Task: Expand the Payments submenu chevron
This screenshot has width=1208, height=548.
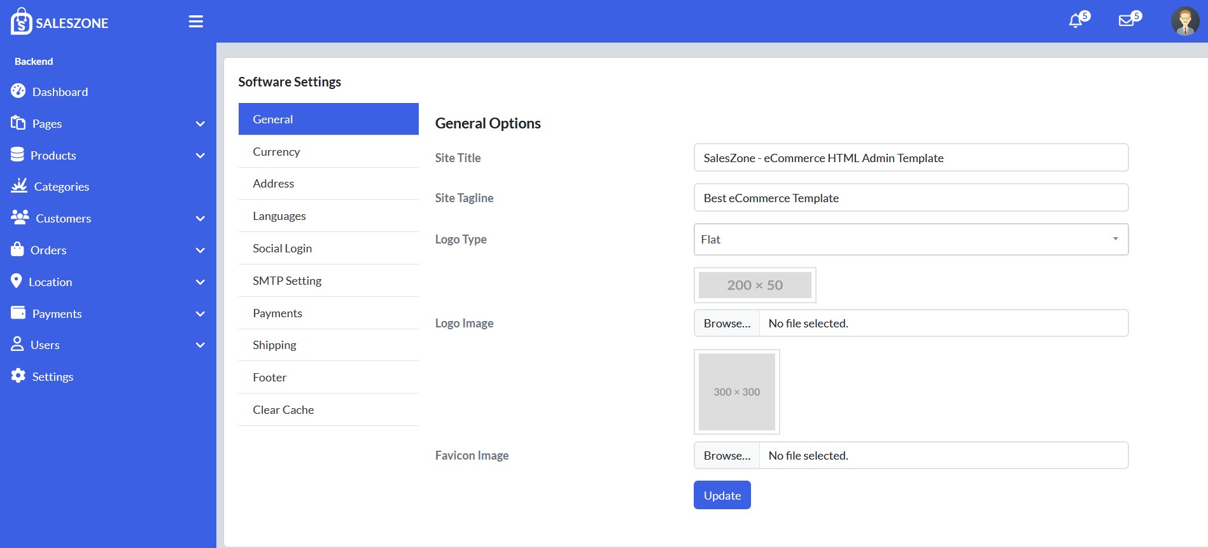Action: pos(200,314)
